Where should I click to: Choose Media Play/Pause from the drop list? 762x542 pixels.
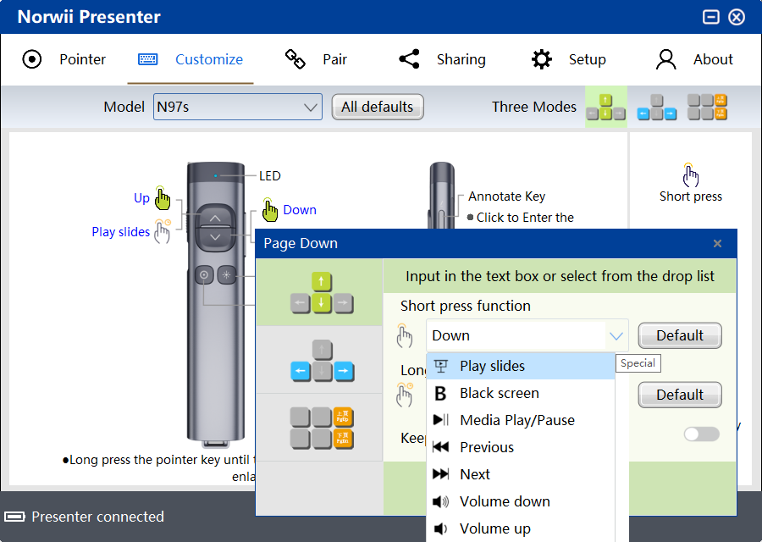(521, 420)
